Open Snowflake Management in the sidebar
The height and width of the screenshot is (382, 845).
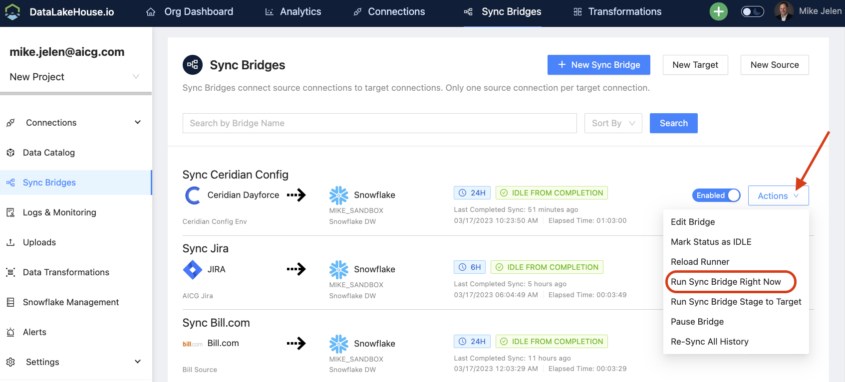[x=70, y=302]
